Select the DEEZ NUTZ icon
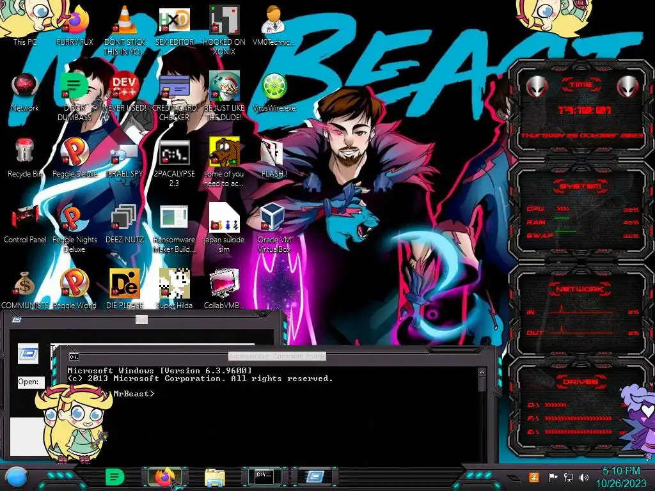This screenshot has height=491, width=655. click(x=125, y=224)
